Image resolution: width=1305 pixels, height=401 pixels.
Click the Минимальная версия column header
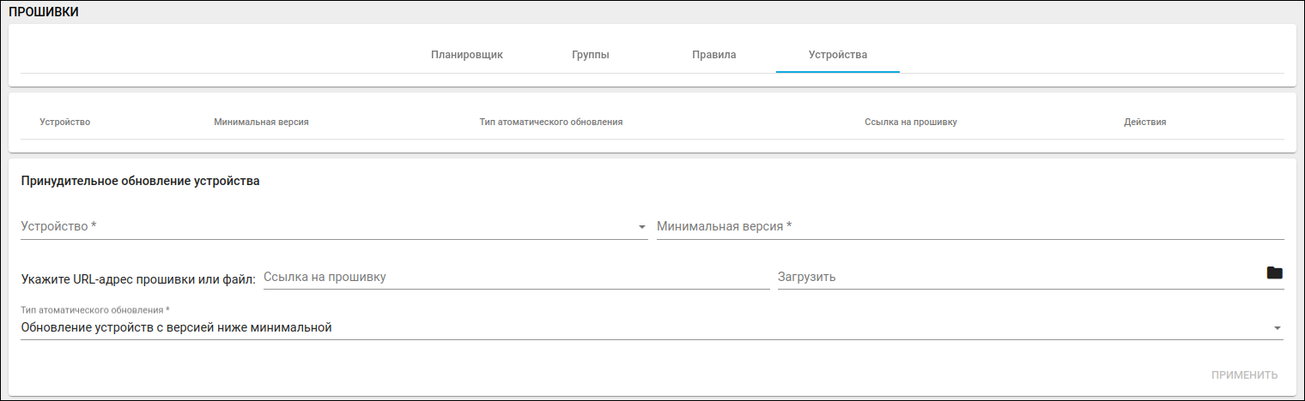point(261,122)
